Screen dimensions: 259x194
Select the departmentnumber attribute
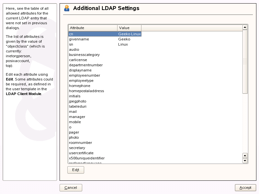click(86, 65)
